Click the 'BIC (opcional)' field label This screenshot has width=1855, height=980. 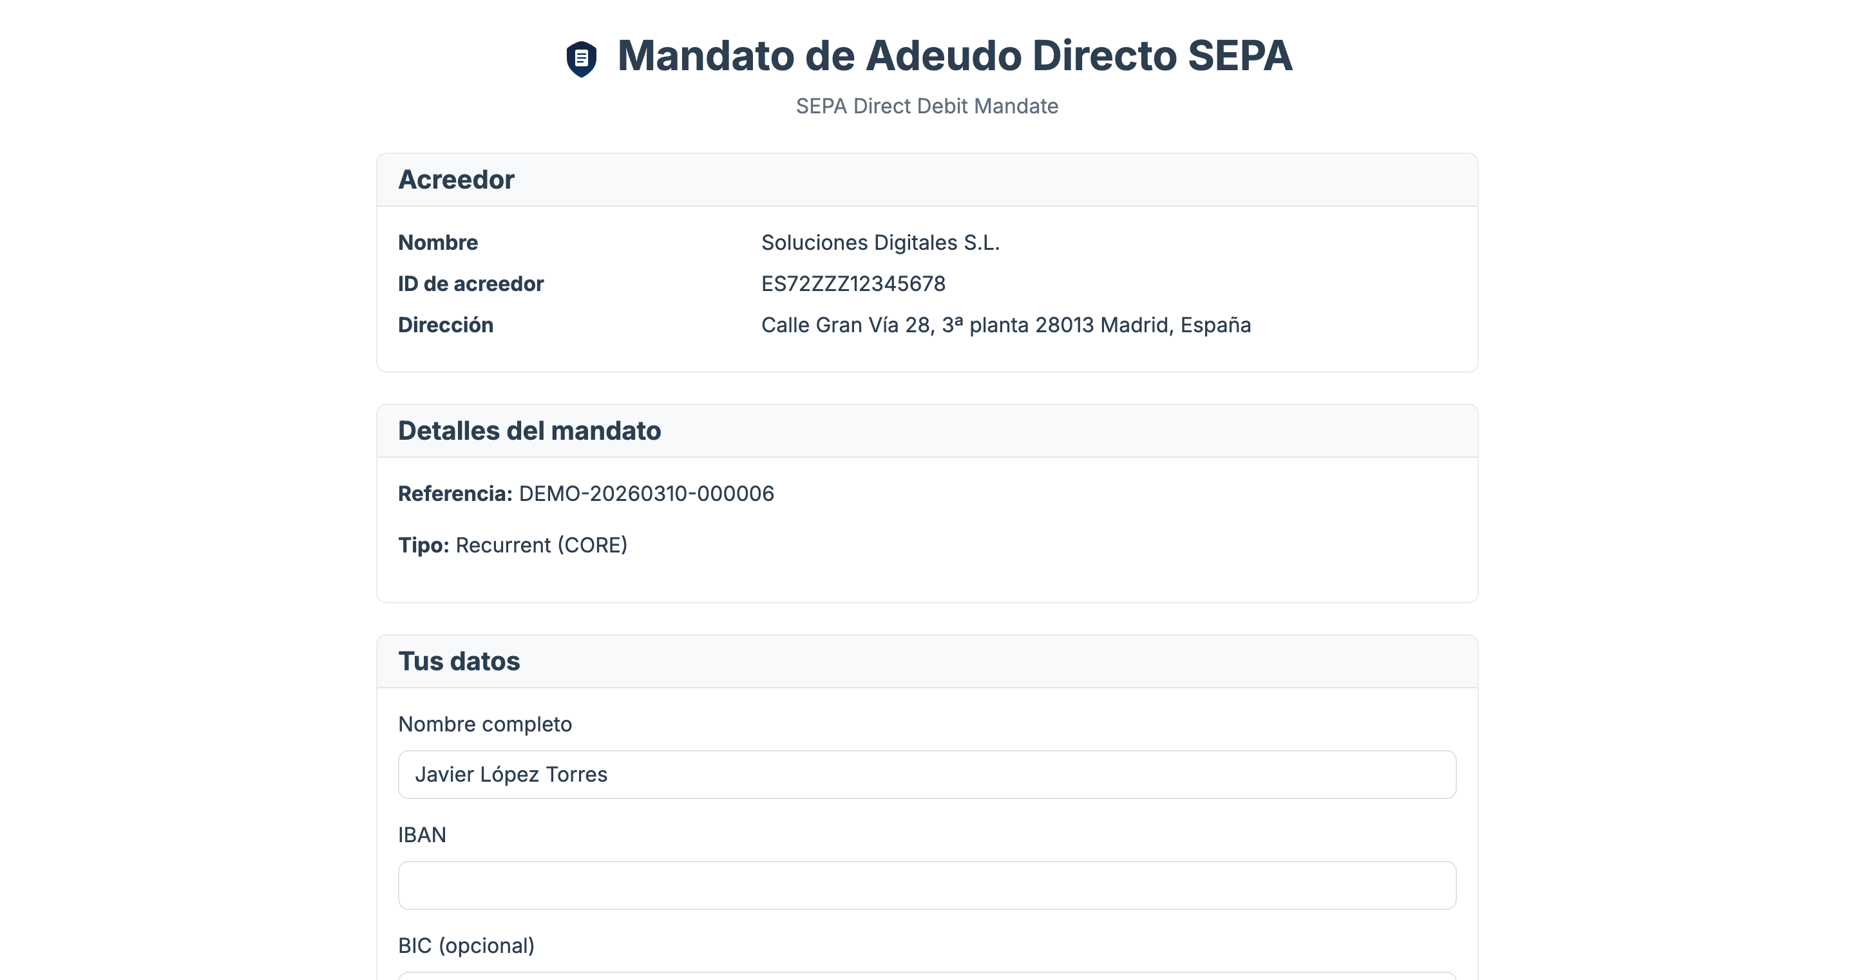(466, 945)
